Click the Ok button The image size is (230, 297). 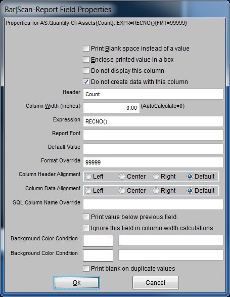(77, 282)
